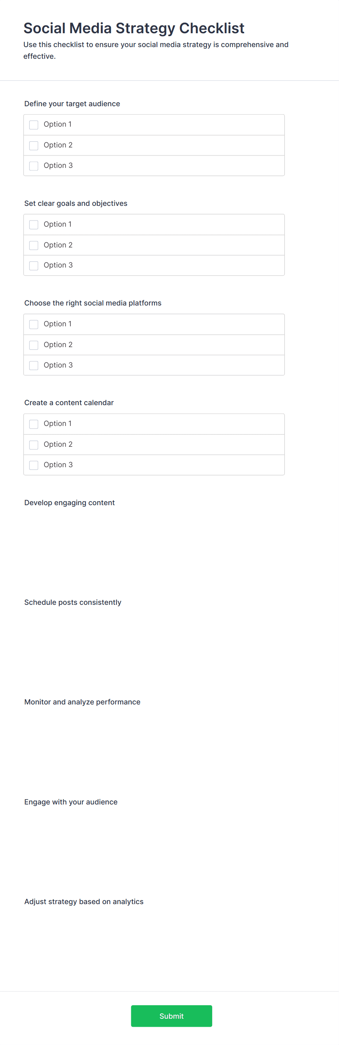339x1045 pixels.
Task: Check Option 1 under Define your target audience
Action: pos(34,124)
